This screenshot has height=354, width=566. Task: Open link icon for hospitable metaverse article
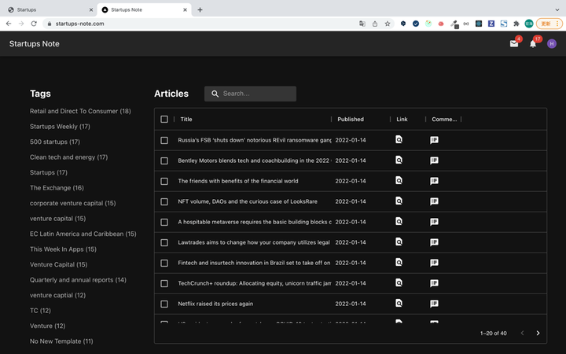399,221
